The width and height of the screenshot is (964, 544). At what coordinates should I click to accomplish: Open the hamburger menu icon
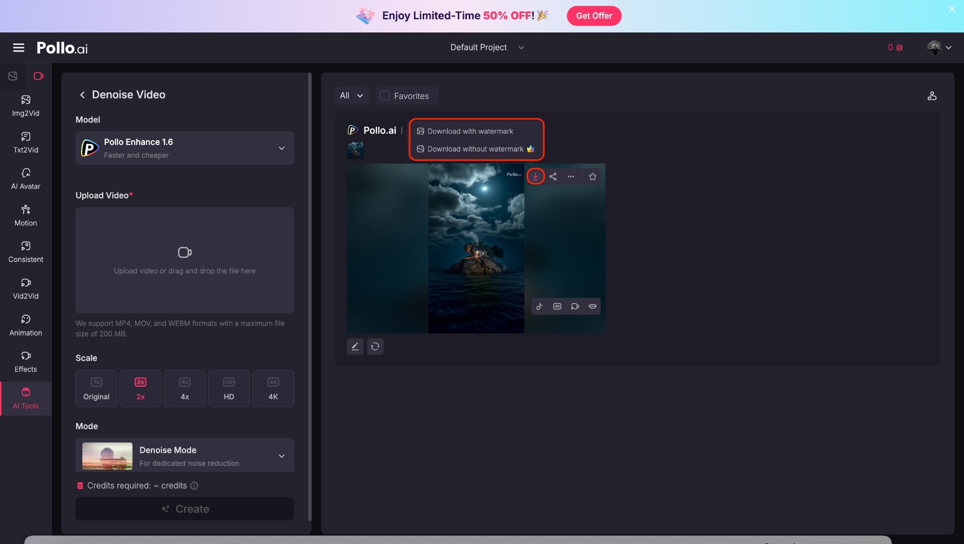[x=18, y=48]
